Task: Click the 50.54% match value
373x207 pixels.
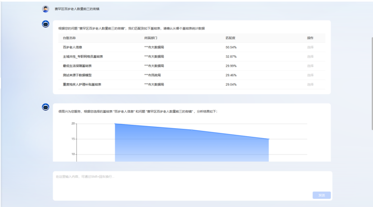Action: pyautogui.click(x=231, y=47)
